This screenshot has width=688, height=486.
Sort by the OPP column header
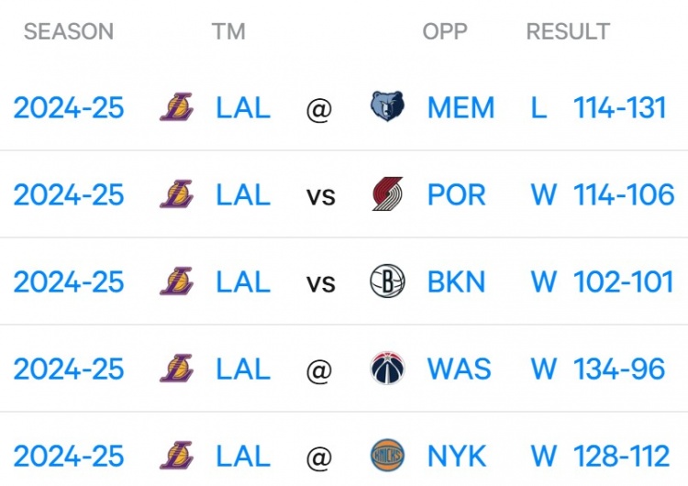pyautogui.click(x=445, y=31)
